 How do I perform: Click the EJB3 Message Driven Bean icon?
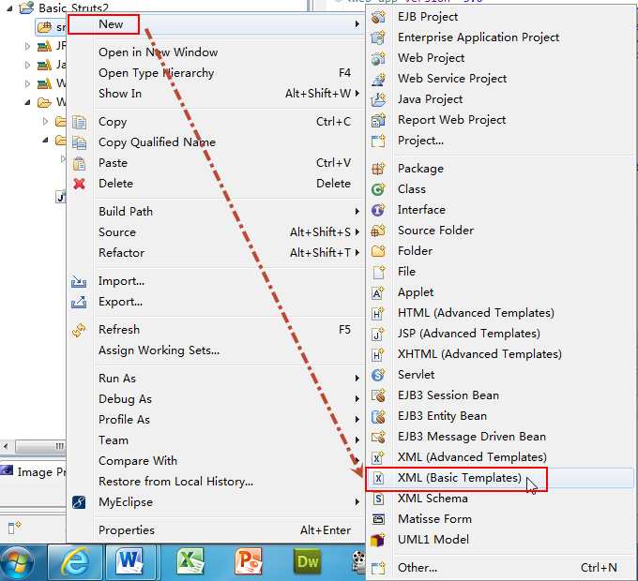tap(378, 437)
